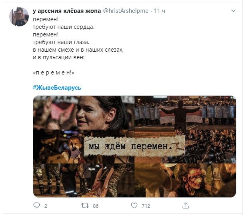
Task: Follow the #ЖывеБеларусь hashtag link
Action: [x=57, y=87]
